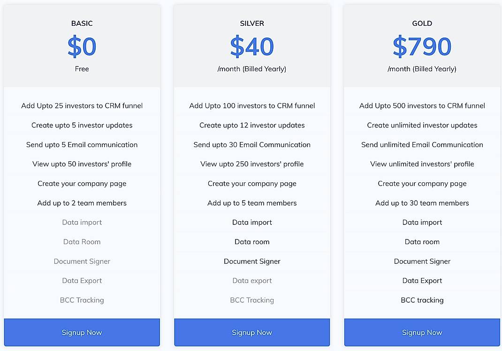Click the $40 price label
Image resolution: width=502 pixels, height=351 pixels.
[252, 46]
